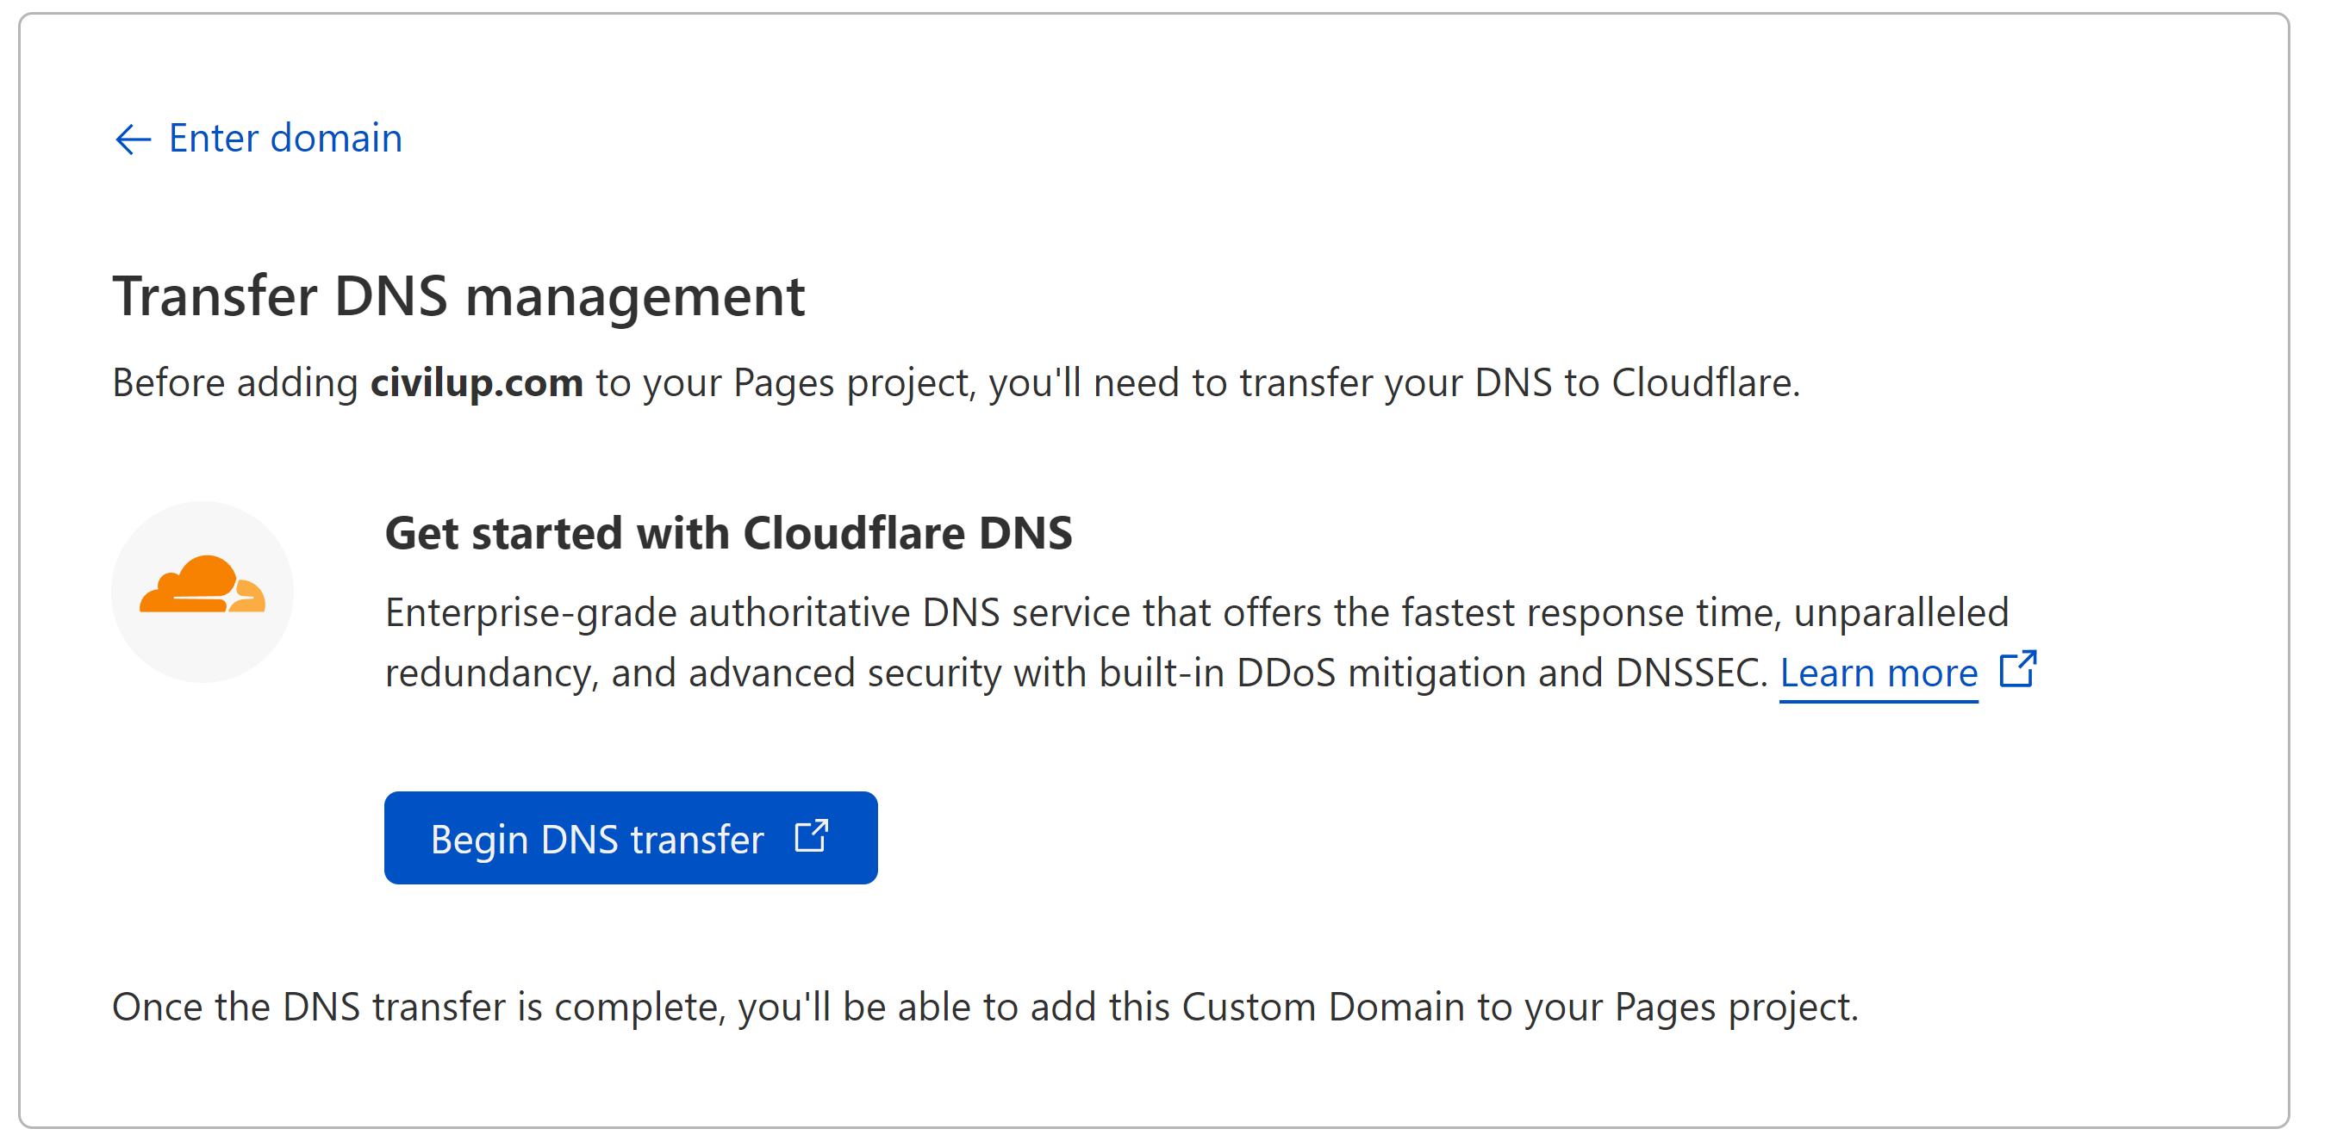Open Learn more about Cloudflare DNS
This screenshot has height=1135, width=2343.
point(1879,673)
